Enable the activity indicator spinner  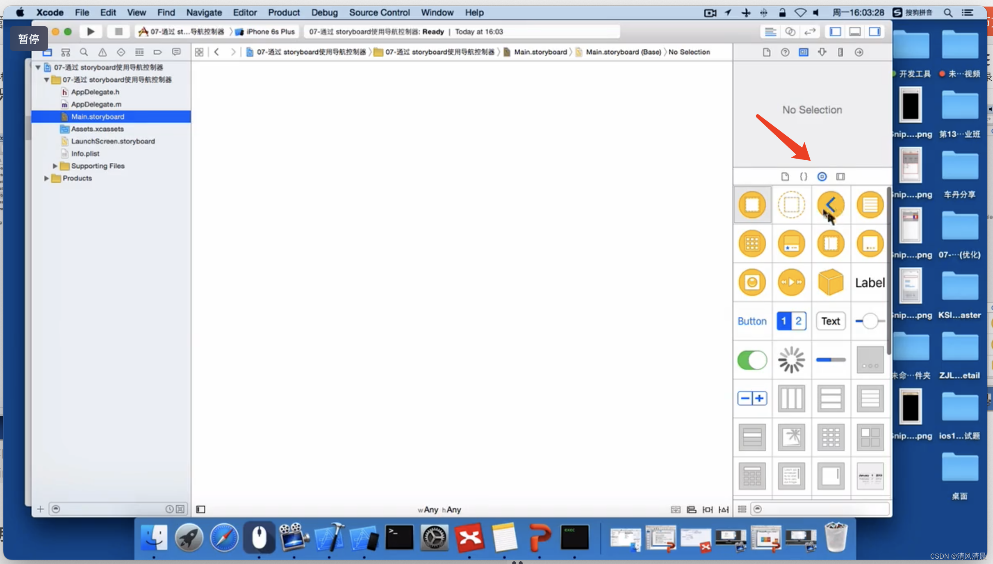791,359
